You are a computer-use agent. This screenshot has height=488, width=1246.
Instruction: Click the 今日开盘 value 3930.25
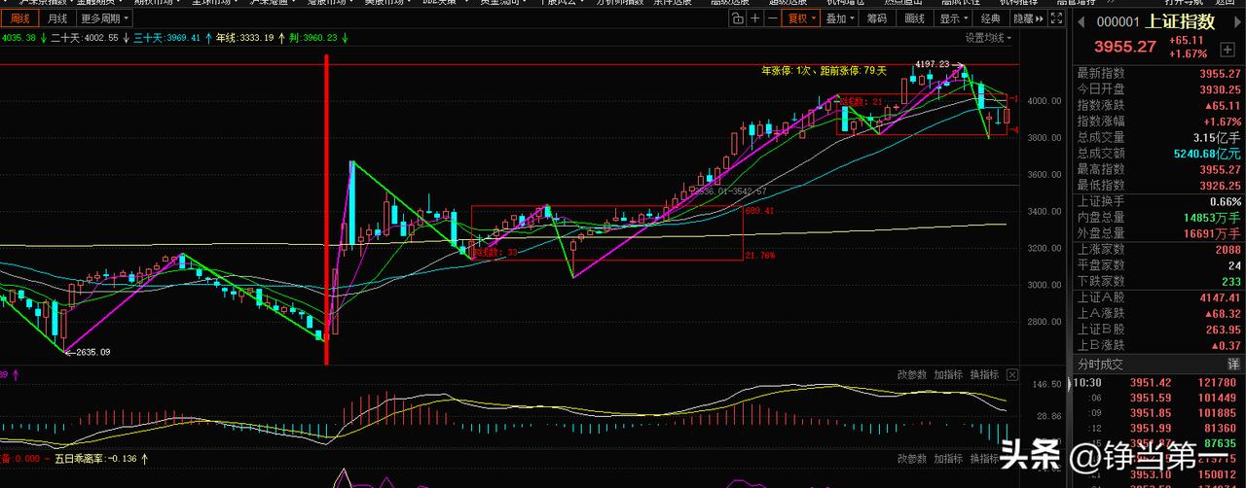(1219, 88)
